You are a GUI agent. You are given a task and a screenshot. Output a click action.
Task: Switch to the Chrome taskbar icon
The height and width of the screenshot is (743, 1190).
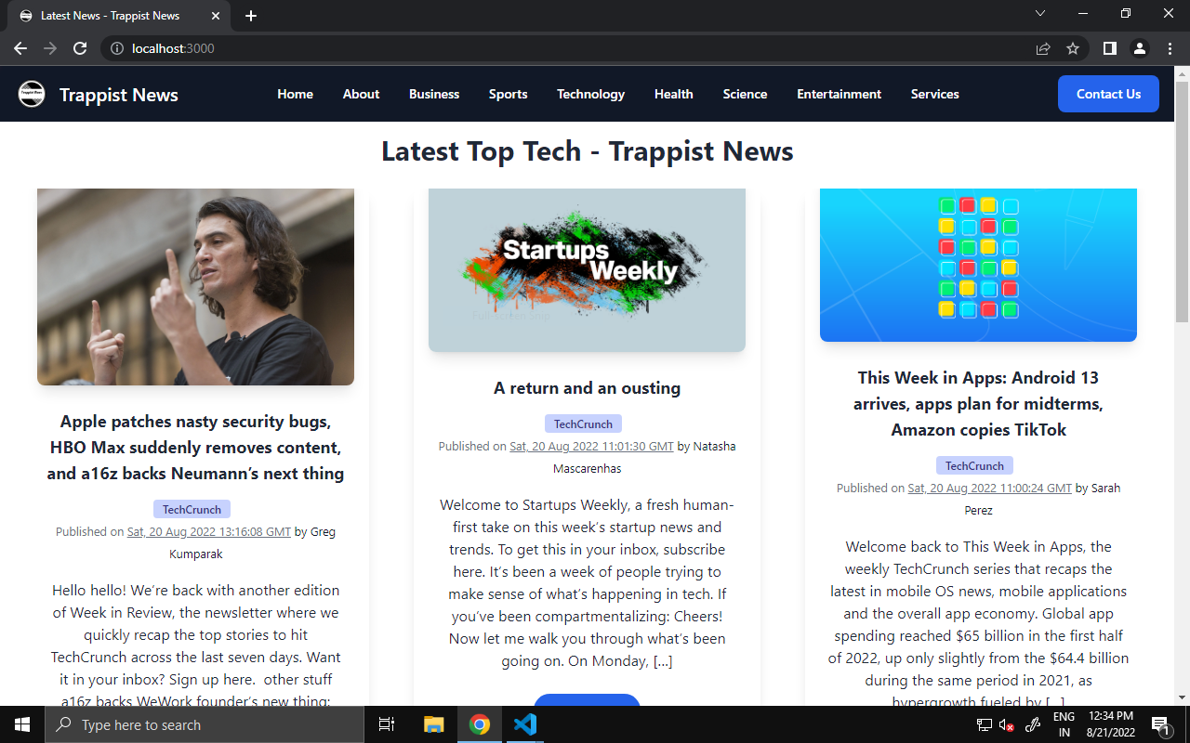[x=480, y=724]
